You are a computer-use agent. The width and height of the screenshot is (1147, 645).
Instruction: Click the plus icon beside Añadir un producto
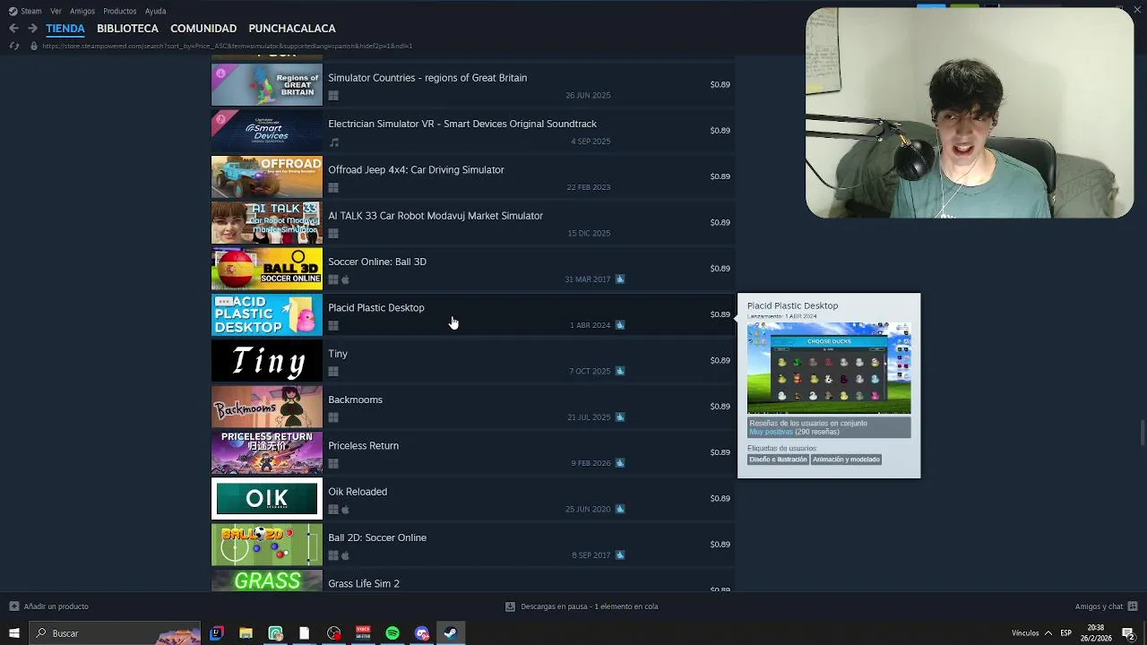tap(13, 606)
